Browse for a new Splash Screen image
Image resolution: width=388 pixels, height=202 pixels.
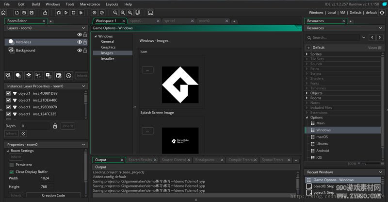click(x=147, y=131)
